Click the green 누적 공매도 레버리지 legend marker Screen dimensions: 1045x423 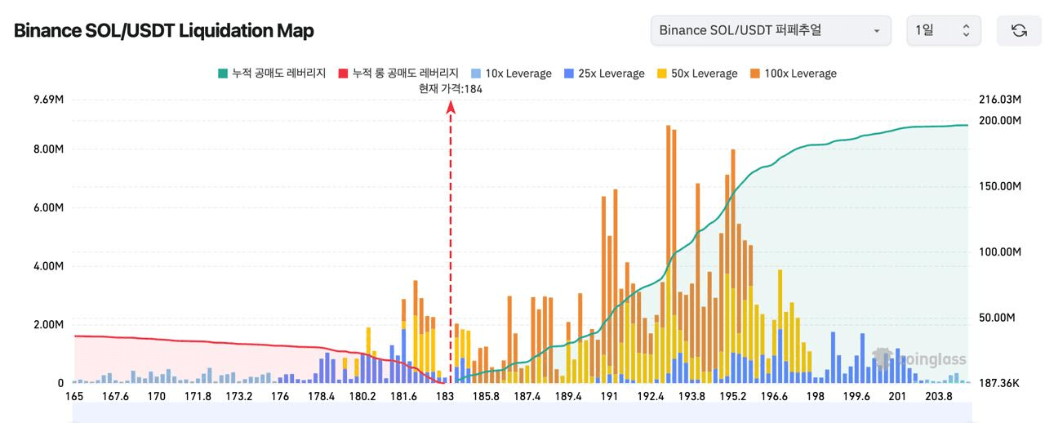pyautogui.click(x=223, y=73)
